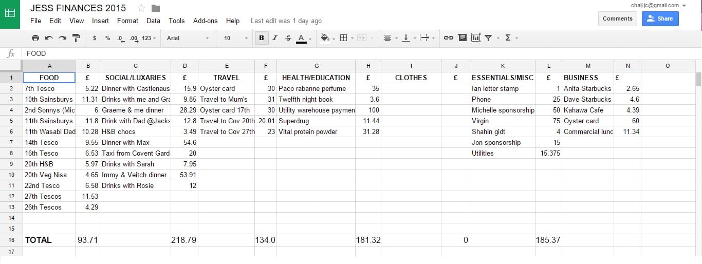Select the TOTAL cell
The width and height of the screenshot is (702, 264).
coord(49,240)
